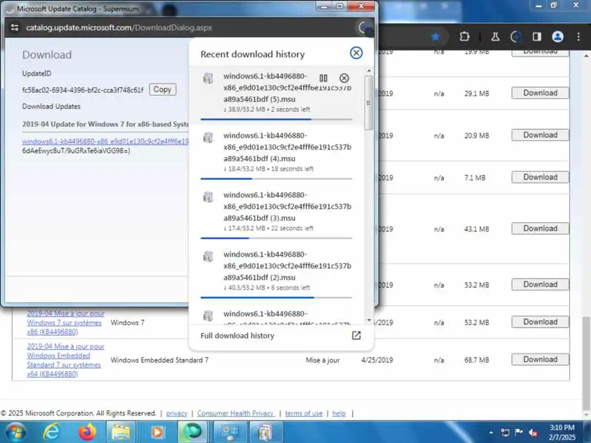
Task: Bookmark this page with star icon
Action: 435,36
